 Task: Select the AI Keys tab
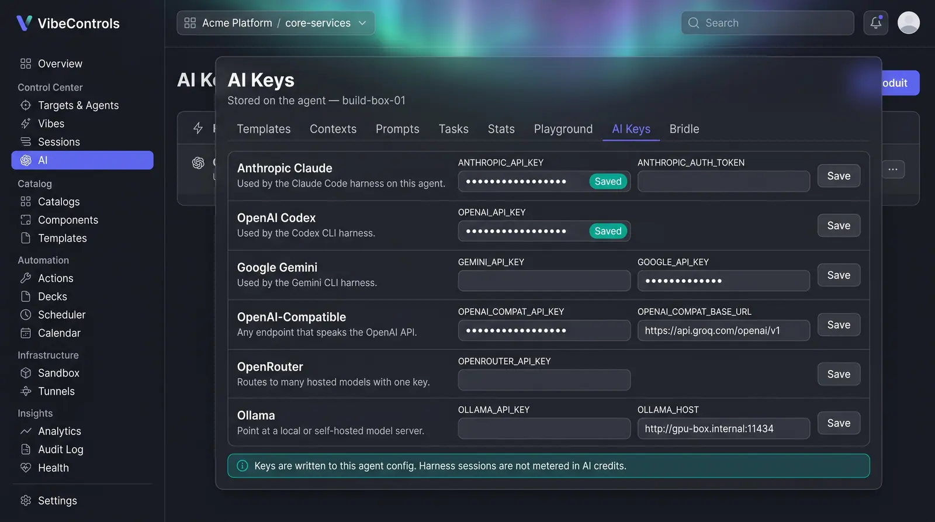coord(631,129)
